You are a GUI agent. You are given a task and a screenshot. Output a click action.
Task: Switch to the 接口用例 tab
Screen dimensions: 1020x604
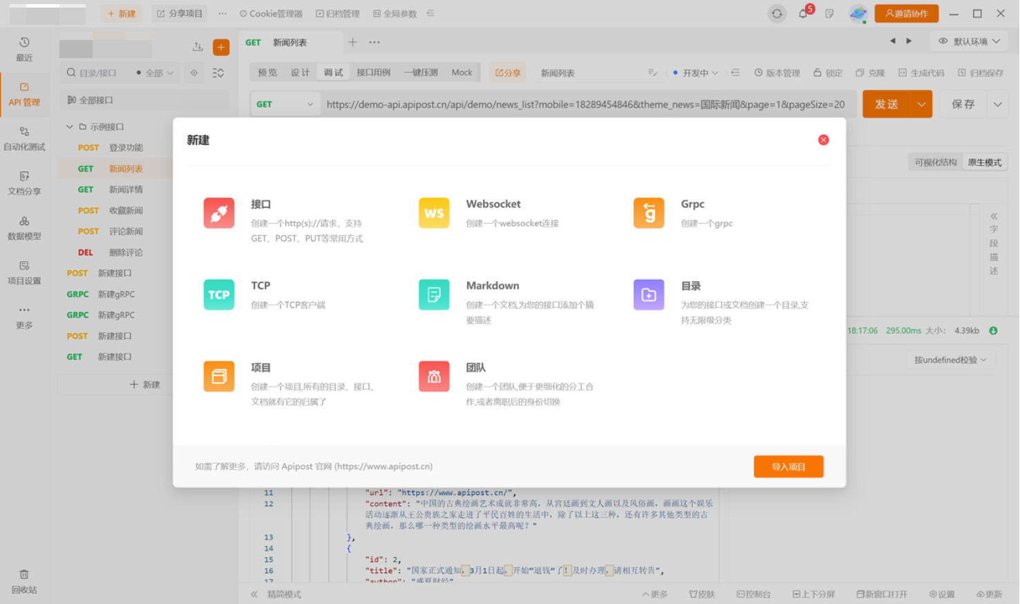[373, 73]
